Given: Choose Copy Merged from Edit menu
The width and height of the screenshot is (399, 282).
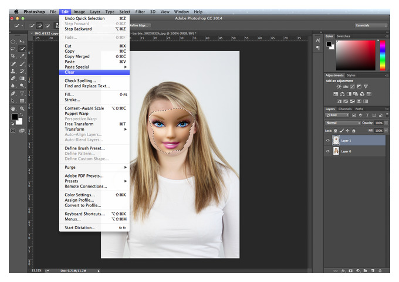Looking at the screenshot, I should (x=94, y=56).
